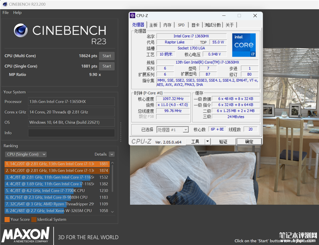Click the OS field showing Windows 10
The height and width of the screenshot is (245, 319).
71,122
